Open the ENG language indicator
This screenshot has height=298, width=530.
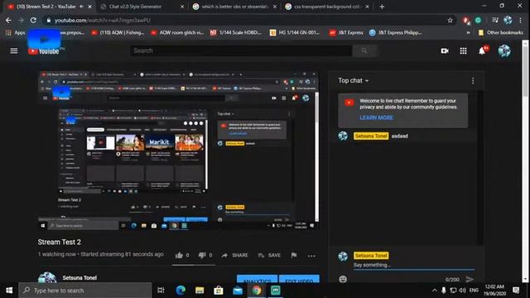tap(474, 291)
